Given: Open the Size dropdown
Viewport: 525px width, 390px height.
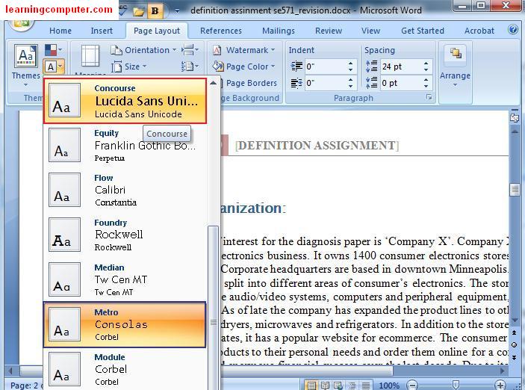Looking at the screenshot, I should pyautogui.click(x=129, y=66).
